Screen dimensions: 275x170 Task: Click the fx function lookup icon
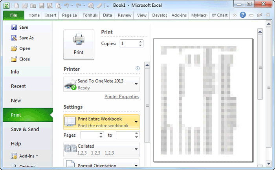point(91,6)
